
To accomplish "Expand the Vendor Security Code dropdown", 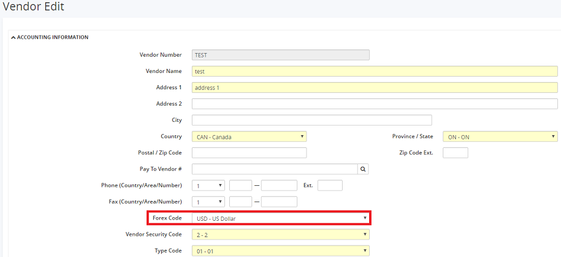I will click(280, 235).
